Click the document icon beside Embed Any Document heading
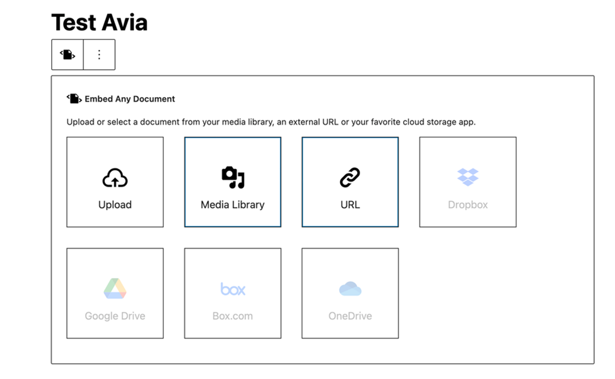 (74, 99)
